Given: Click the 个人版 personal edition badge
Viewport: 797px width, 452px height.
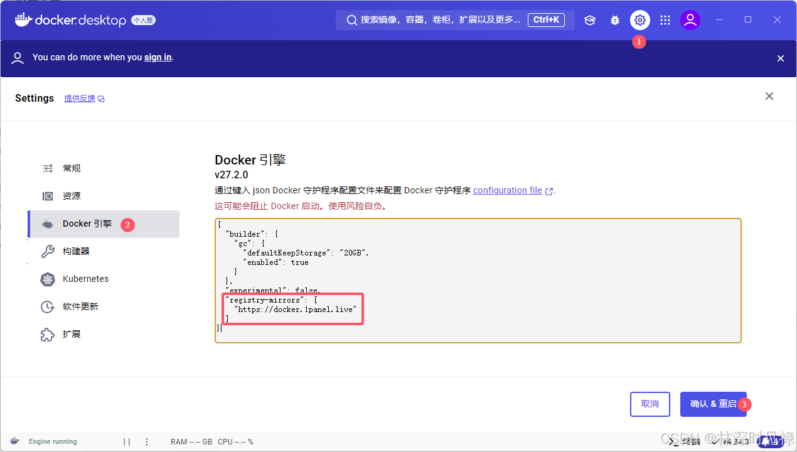Looking at the screenshot, I should 143,20.
